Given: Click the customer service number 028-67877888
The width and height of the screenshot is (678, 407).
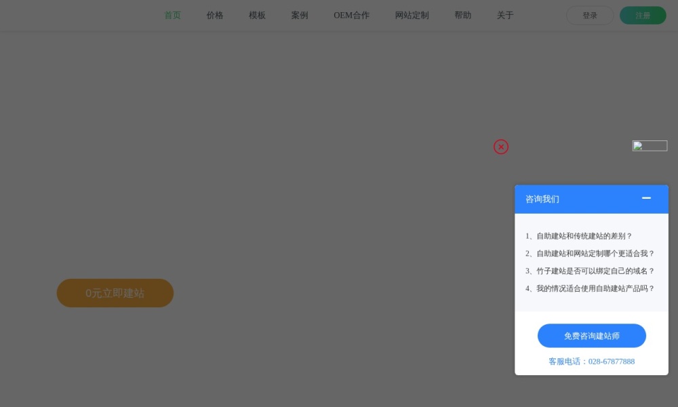Looking at the screenshot, I should point(611,361).
